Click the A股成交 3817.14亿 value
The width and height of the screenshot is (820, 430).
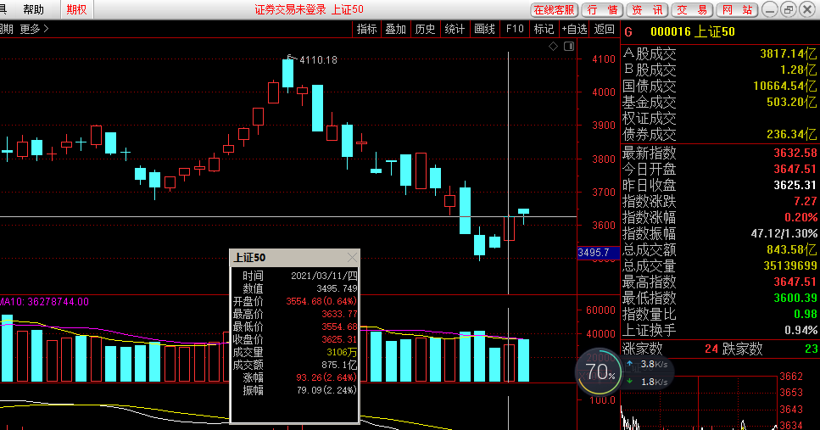pyautogui.click(x=788, y=54)
